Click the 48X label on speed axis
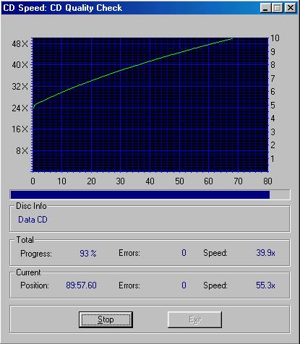Viewport: 300px width, 344px height. pos(20,44)
